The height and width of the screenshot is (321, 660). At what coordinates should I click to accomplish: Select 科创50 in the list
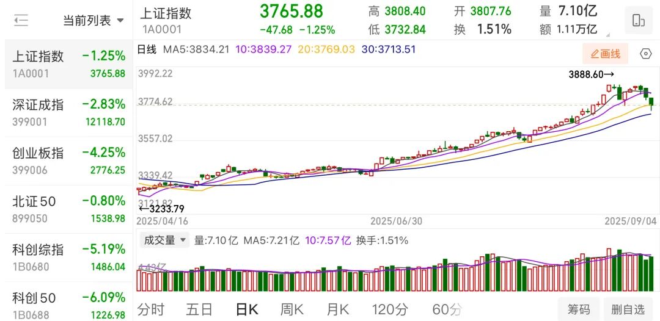[68, 301]
